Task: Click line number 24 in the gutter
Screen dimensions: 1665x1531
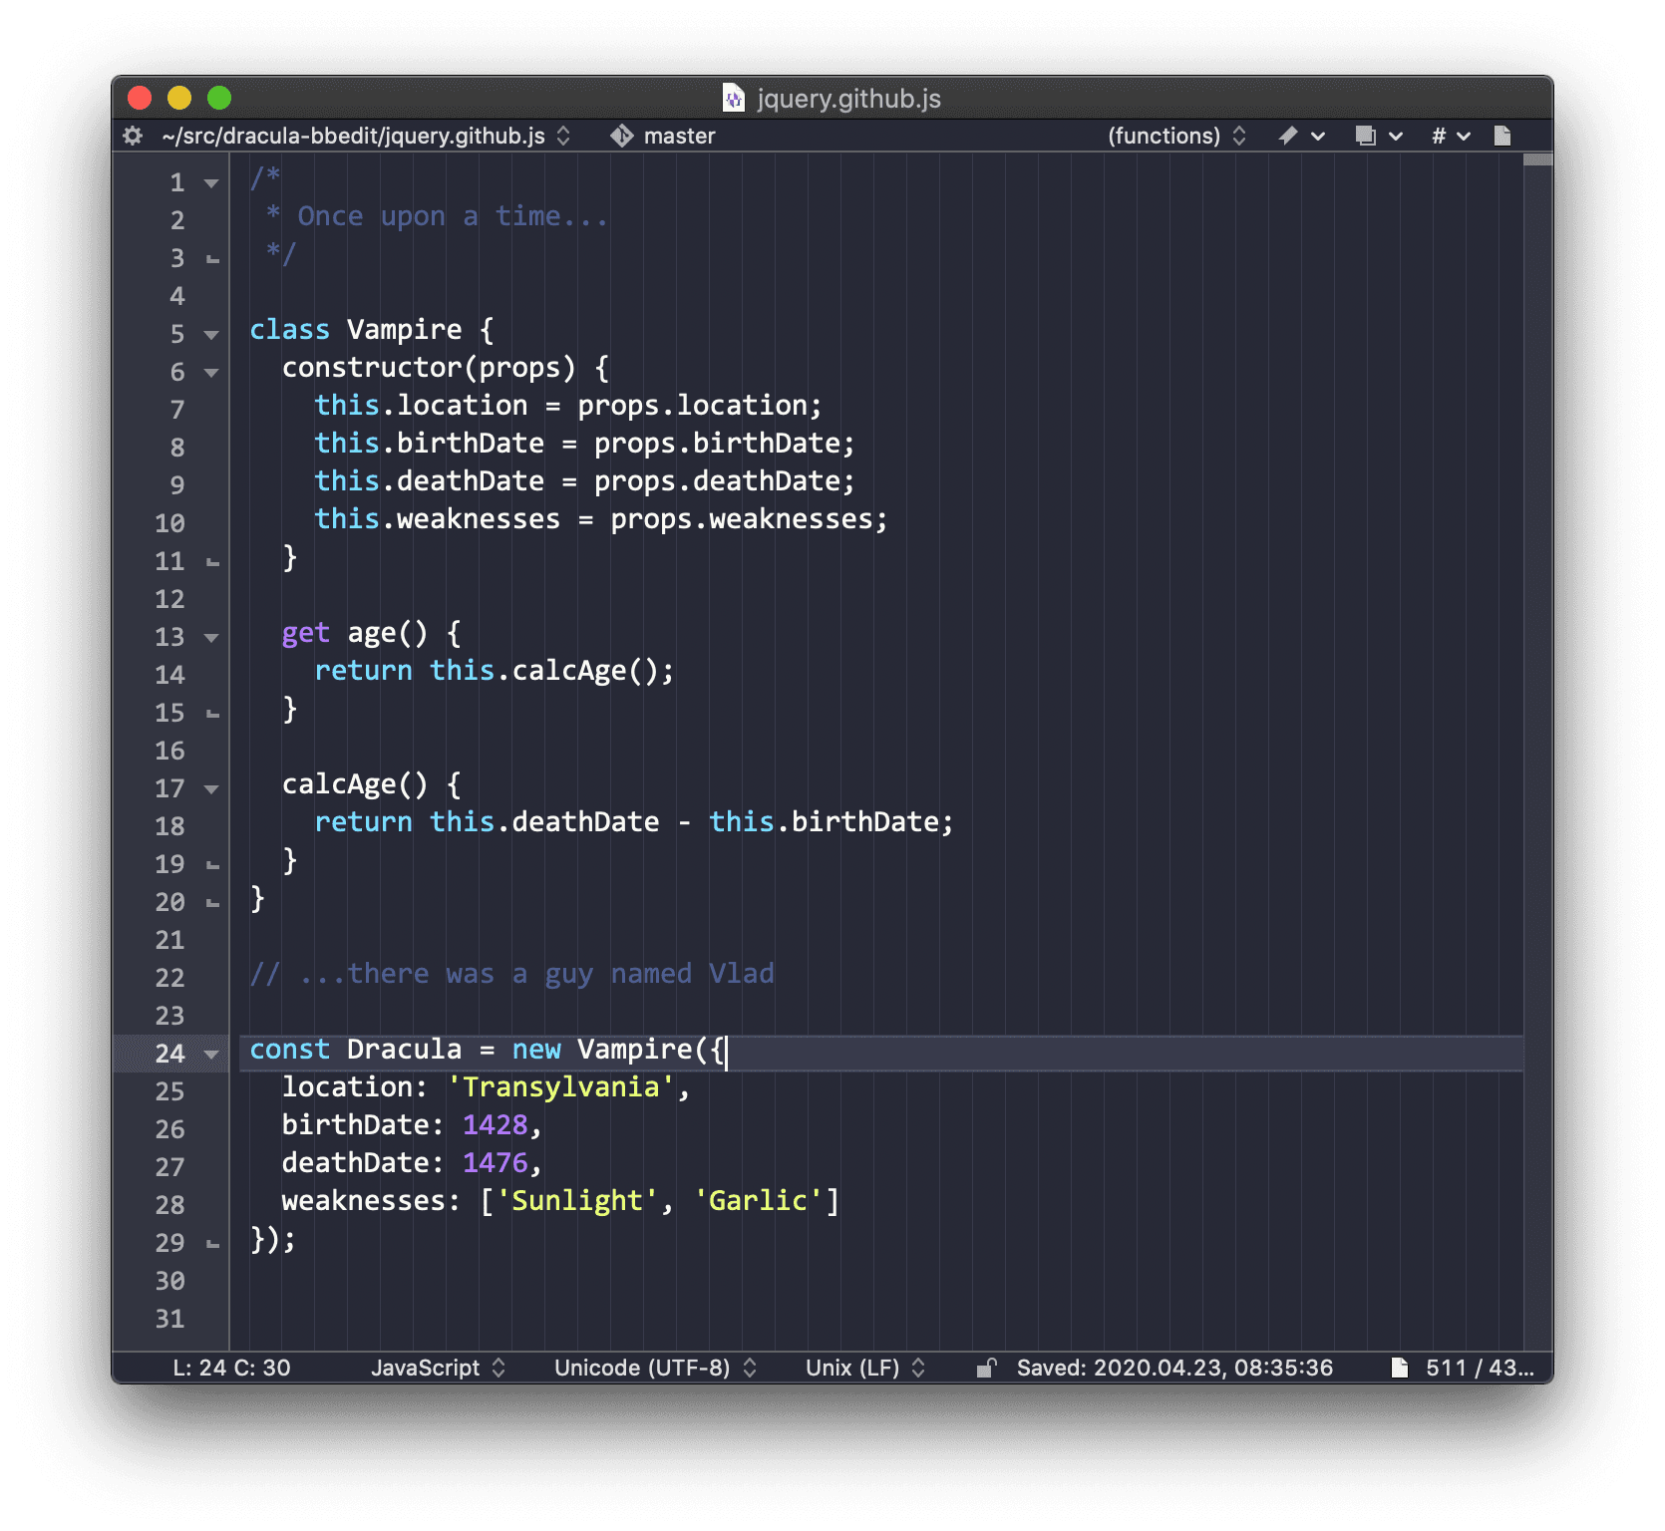Action: point(170,1054)
